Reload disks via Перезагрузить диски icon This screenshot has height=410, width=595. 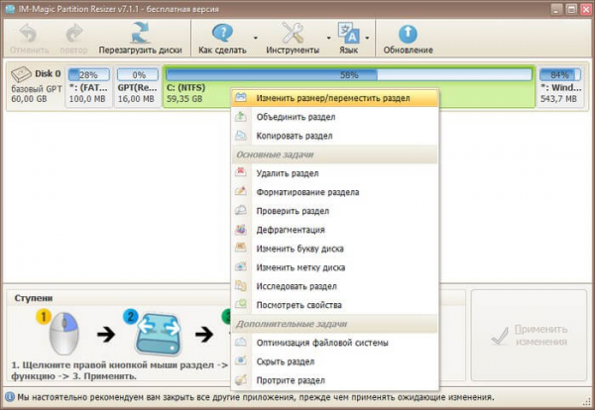[x=140, y=33]
